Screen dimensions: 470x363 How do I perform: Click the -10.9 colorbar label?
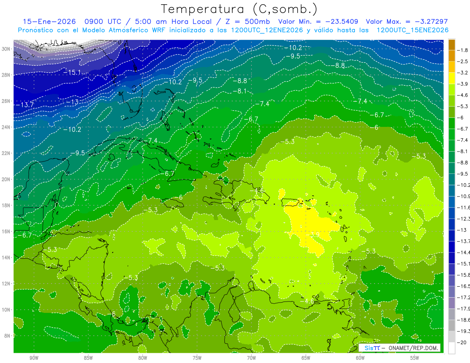pos(465,196)
